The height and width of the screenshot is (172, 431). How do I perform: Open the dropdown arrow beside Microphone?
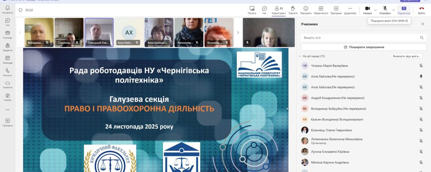[x=394, y=10]
